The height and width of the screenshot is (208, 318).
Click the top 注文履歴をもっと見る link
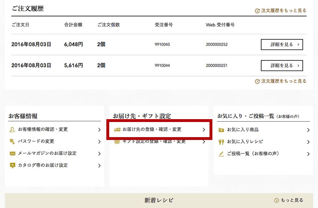281,11
